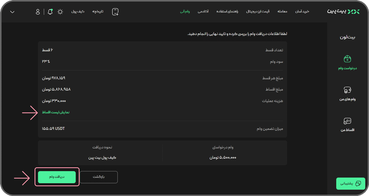Open کیف پول wallet page

coord(78,12)
